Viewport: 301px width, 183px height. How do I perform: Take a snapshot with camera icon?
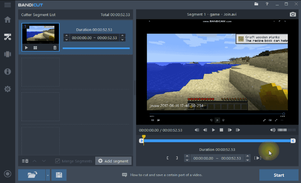tap(293, 14)
